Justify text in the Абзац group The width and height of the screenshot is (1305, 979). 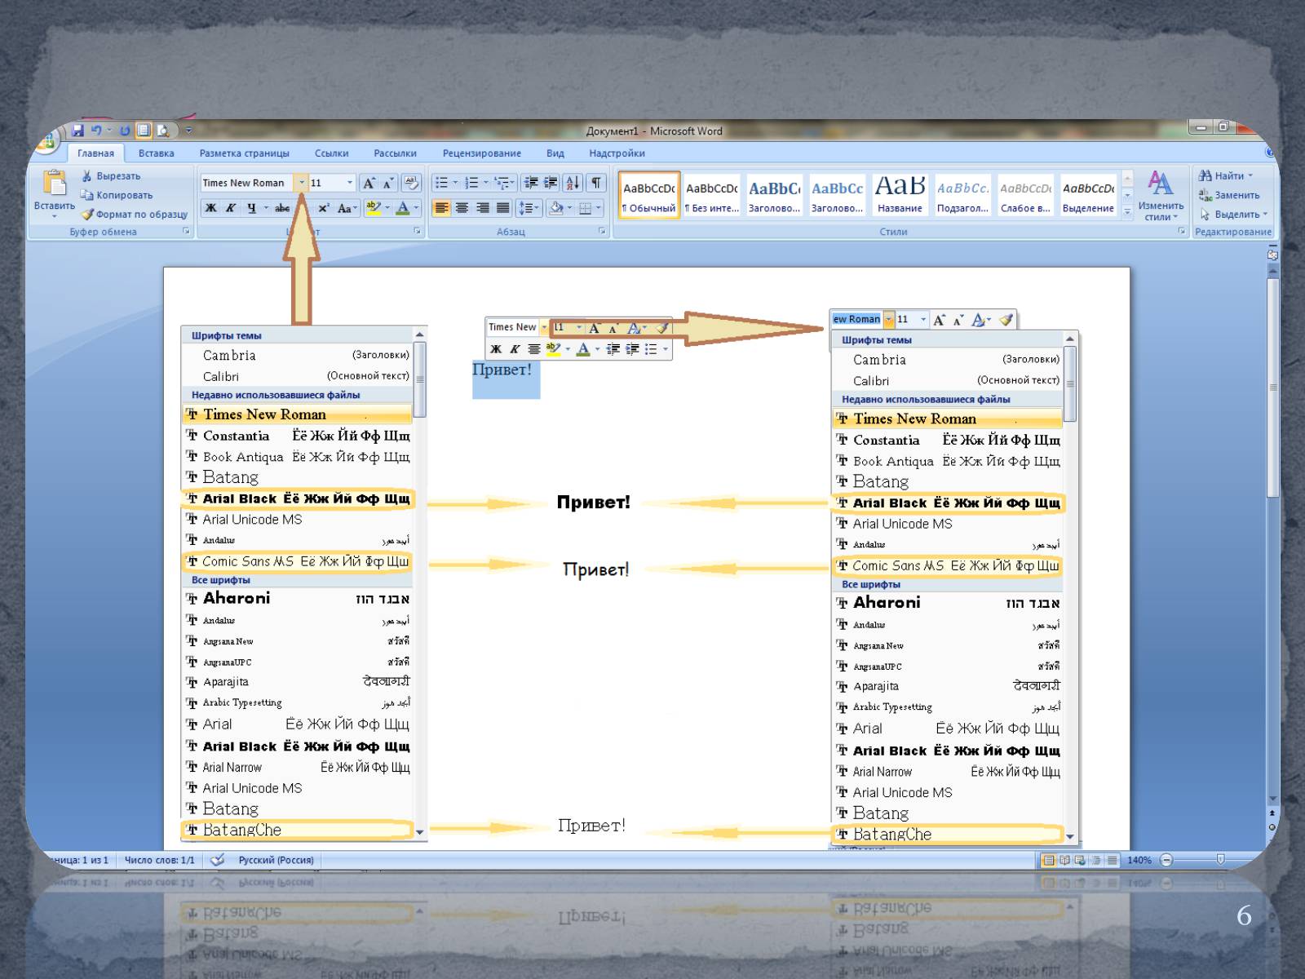click(x=502, y=208)
